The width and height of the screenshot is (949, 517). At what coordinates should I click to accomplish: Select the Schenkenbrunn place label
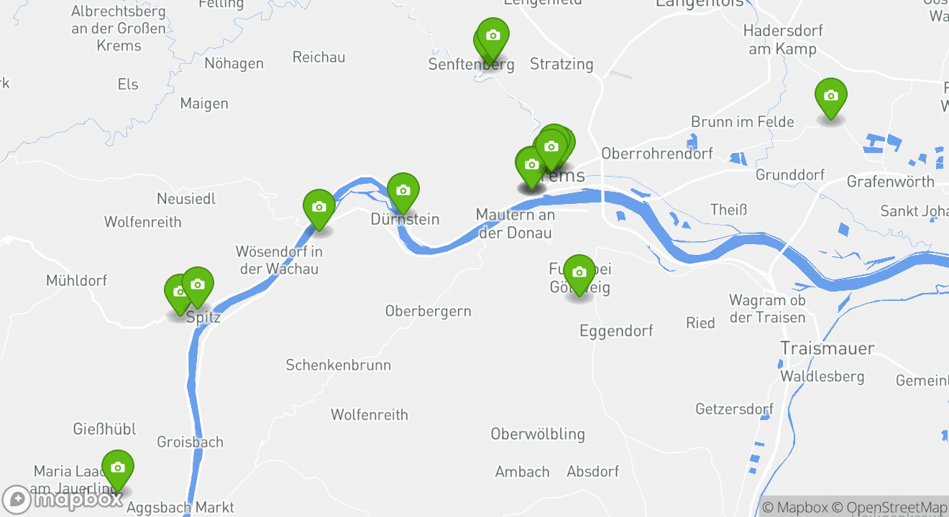click(339, 365)
